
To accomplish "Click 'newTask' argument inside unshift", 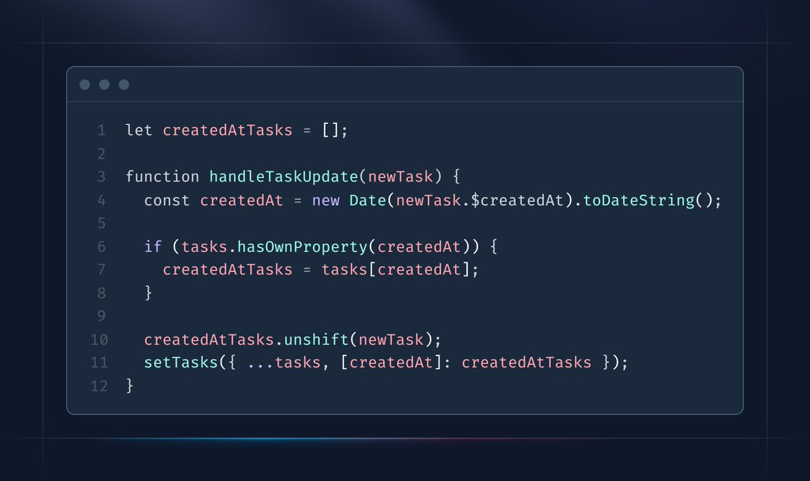I will (391, 340).
